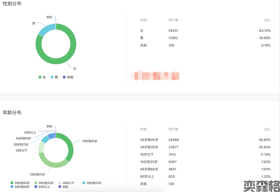This screenshot has width=280, height=192.
Task: Click the 36岁到45岁 legend dot in age chart
Action: 12,183
